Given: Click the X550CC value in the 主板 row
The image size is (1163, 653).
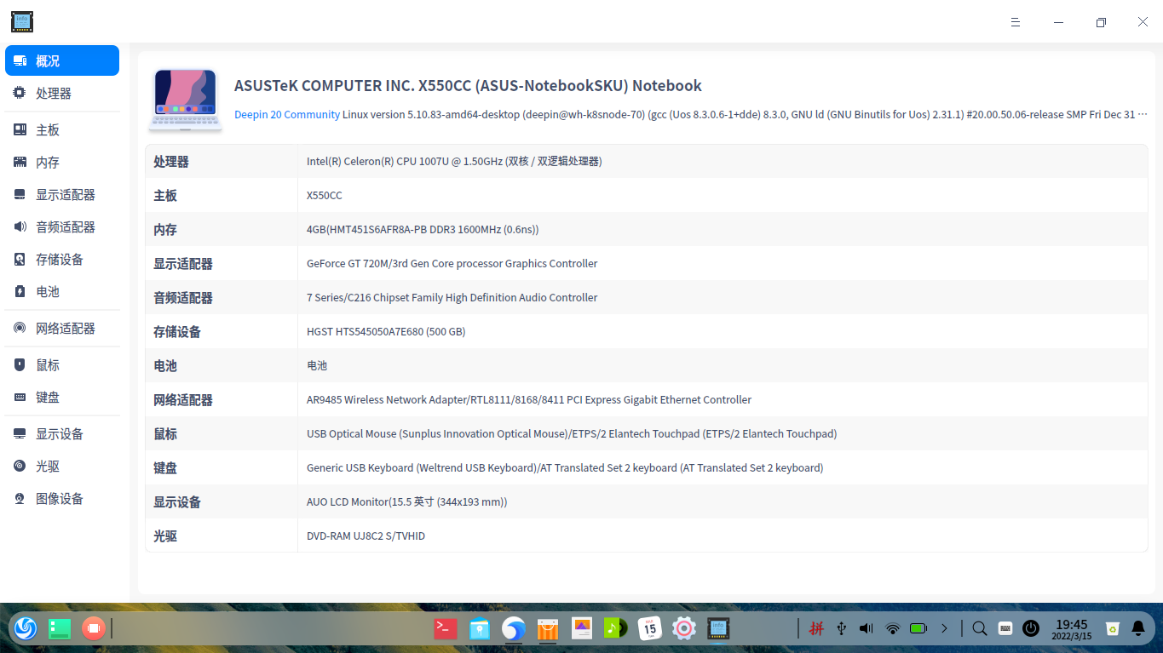Looking at the screenshot, I should pyautogui.click(x=325, y=195).
